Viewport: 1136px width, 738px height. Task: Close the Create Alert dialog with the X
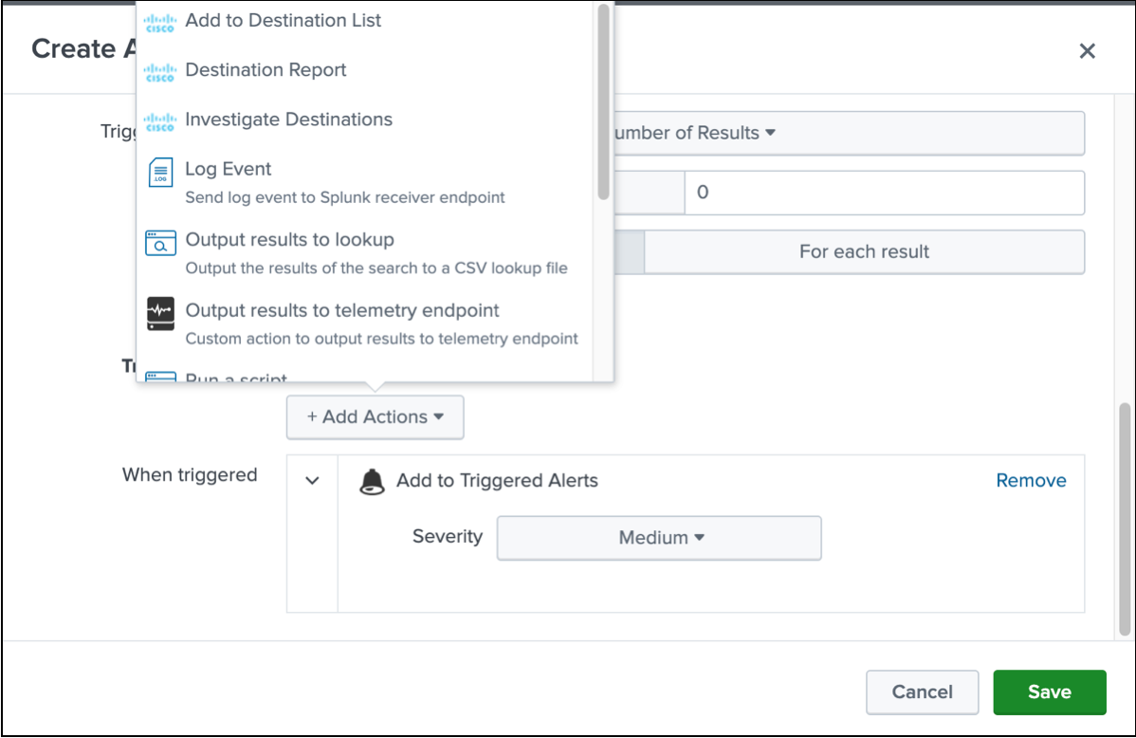(1087, 50)
